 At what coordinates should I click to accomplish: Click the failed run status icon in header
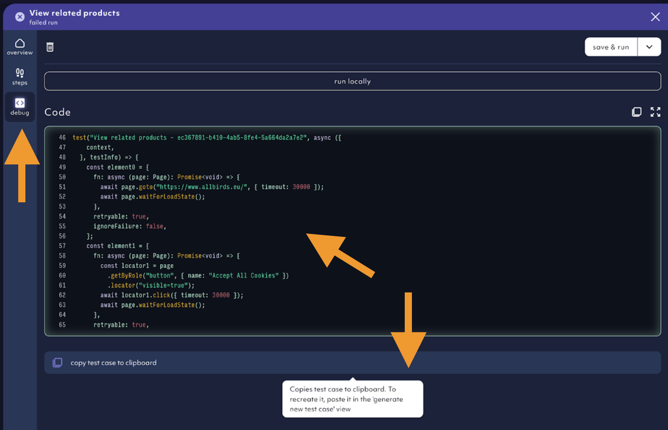[x=20, y=17]
